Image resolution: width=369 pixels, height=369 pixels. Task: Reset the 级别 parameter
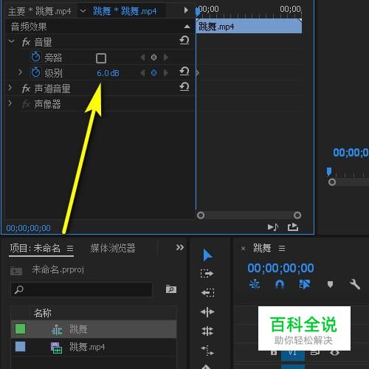184,71
